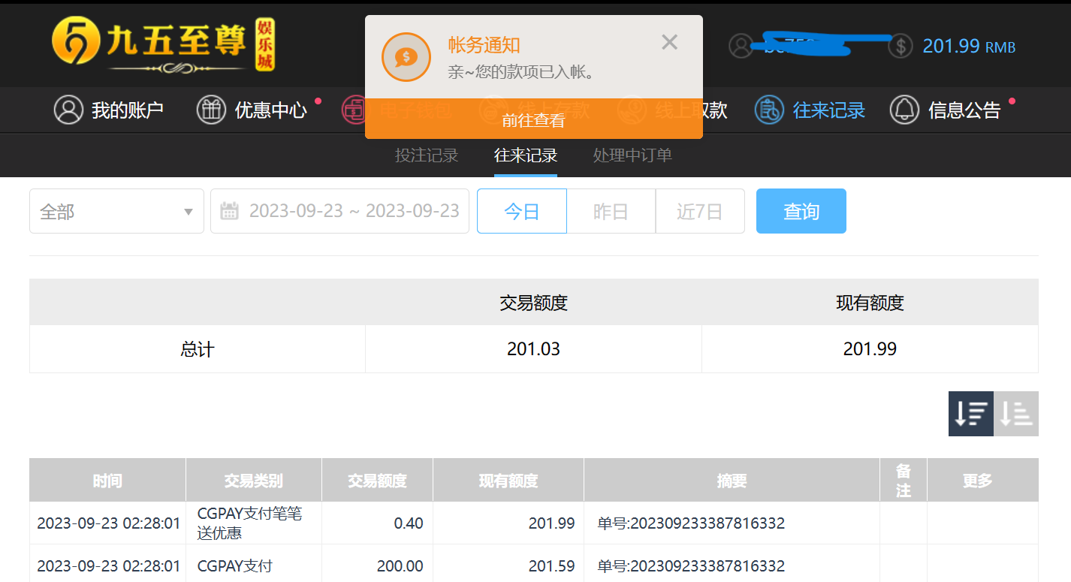Image resolution: width=1071 pixels, height=582 pixels.
Task: Click the descending sort icon button
Action: tap(971, 414)
